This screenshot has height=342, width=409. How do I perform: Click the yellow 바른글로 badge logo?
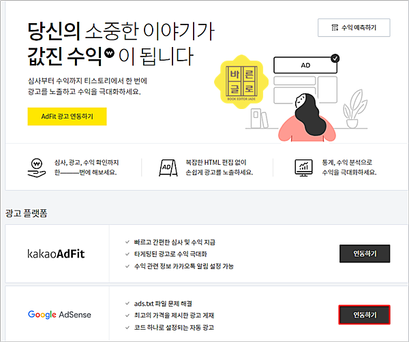pyautogui.click(x=241, y=82)
